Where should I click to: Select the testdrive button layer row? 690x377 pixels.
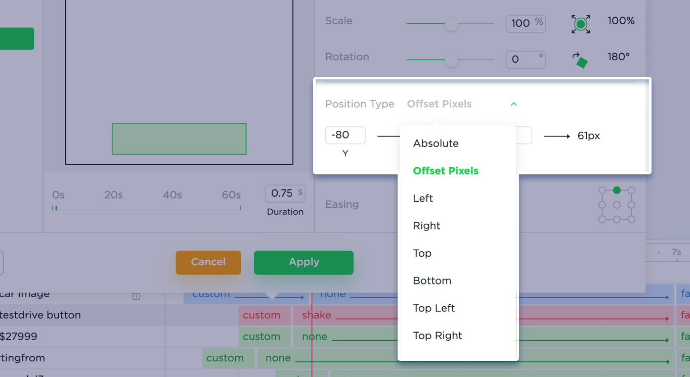point(82,315)
